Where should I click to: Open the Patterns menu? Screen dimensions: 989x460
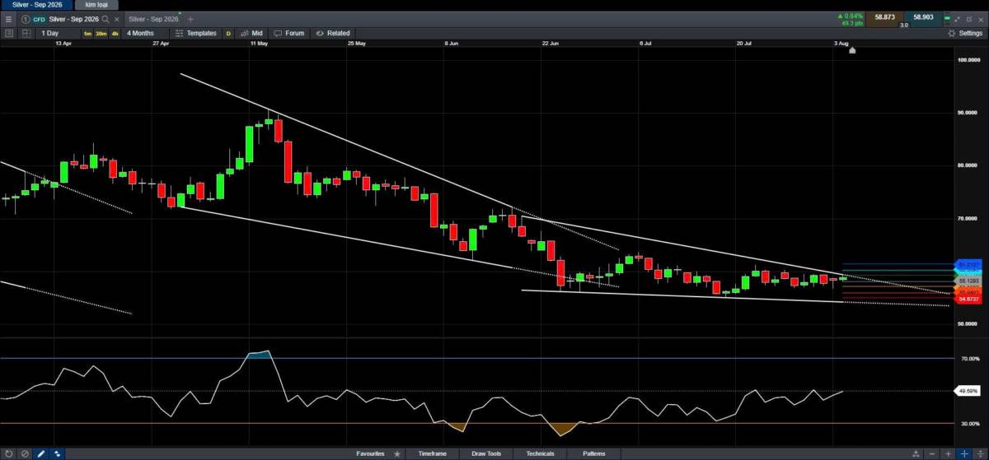pyautogui.click(x=593, y=453)
